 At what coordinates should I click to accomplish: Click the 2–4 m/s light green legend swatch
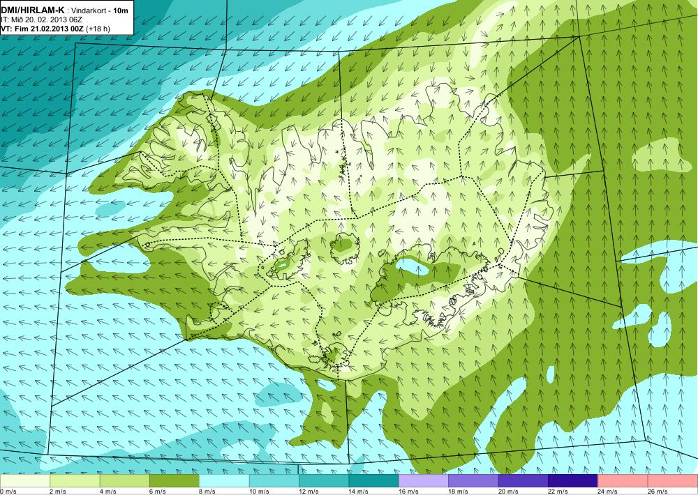tap(75, 481)
